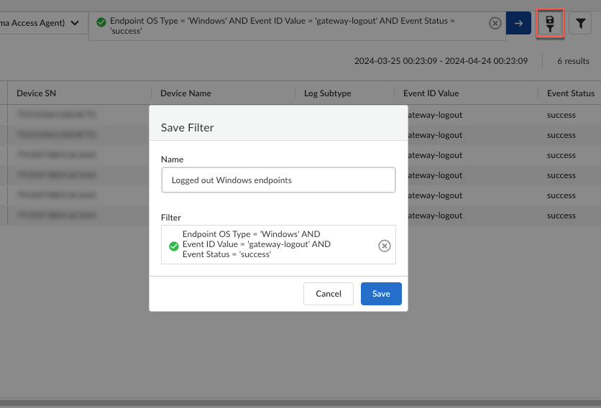Click the horizontal scrollbar at the bottom
This screenshot has width=601, height=408.
point(300,403)
